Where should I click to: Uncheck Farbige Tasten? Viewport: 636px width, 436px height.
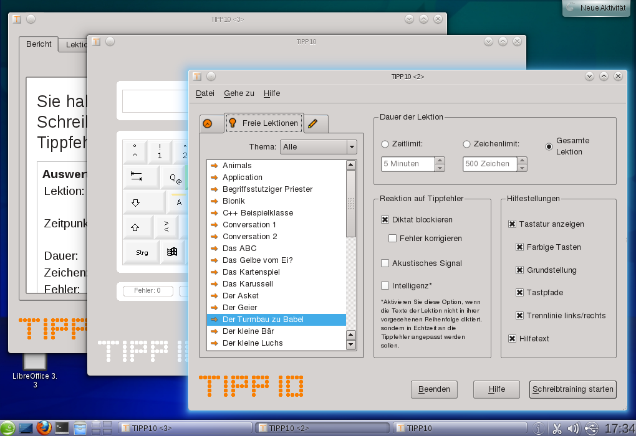[519, 247]
